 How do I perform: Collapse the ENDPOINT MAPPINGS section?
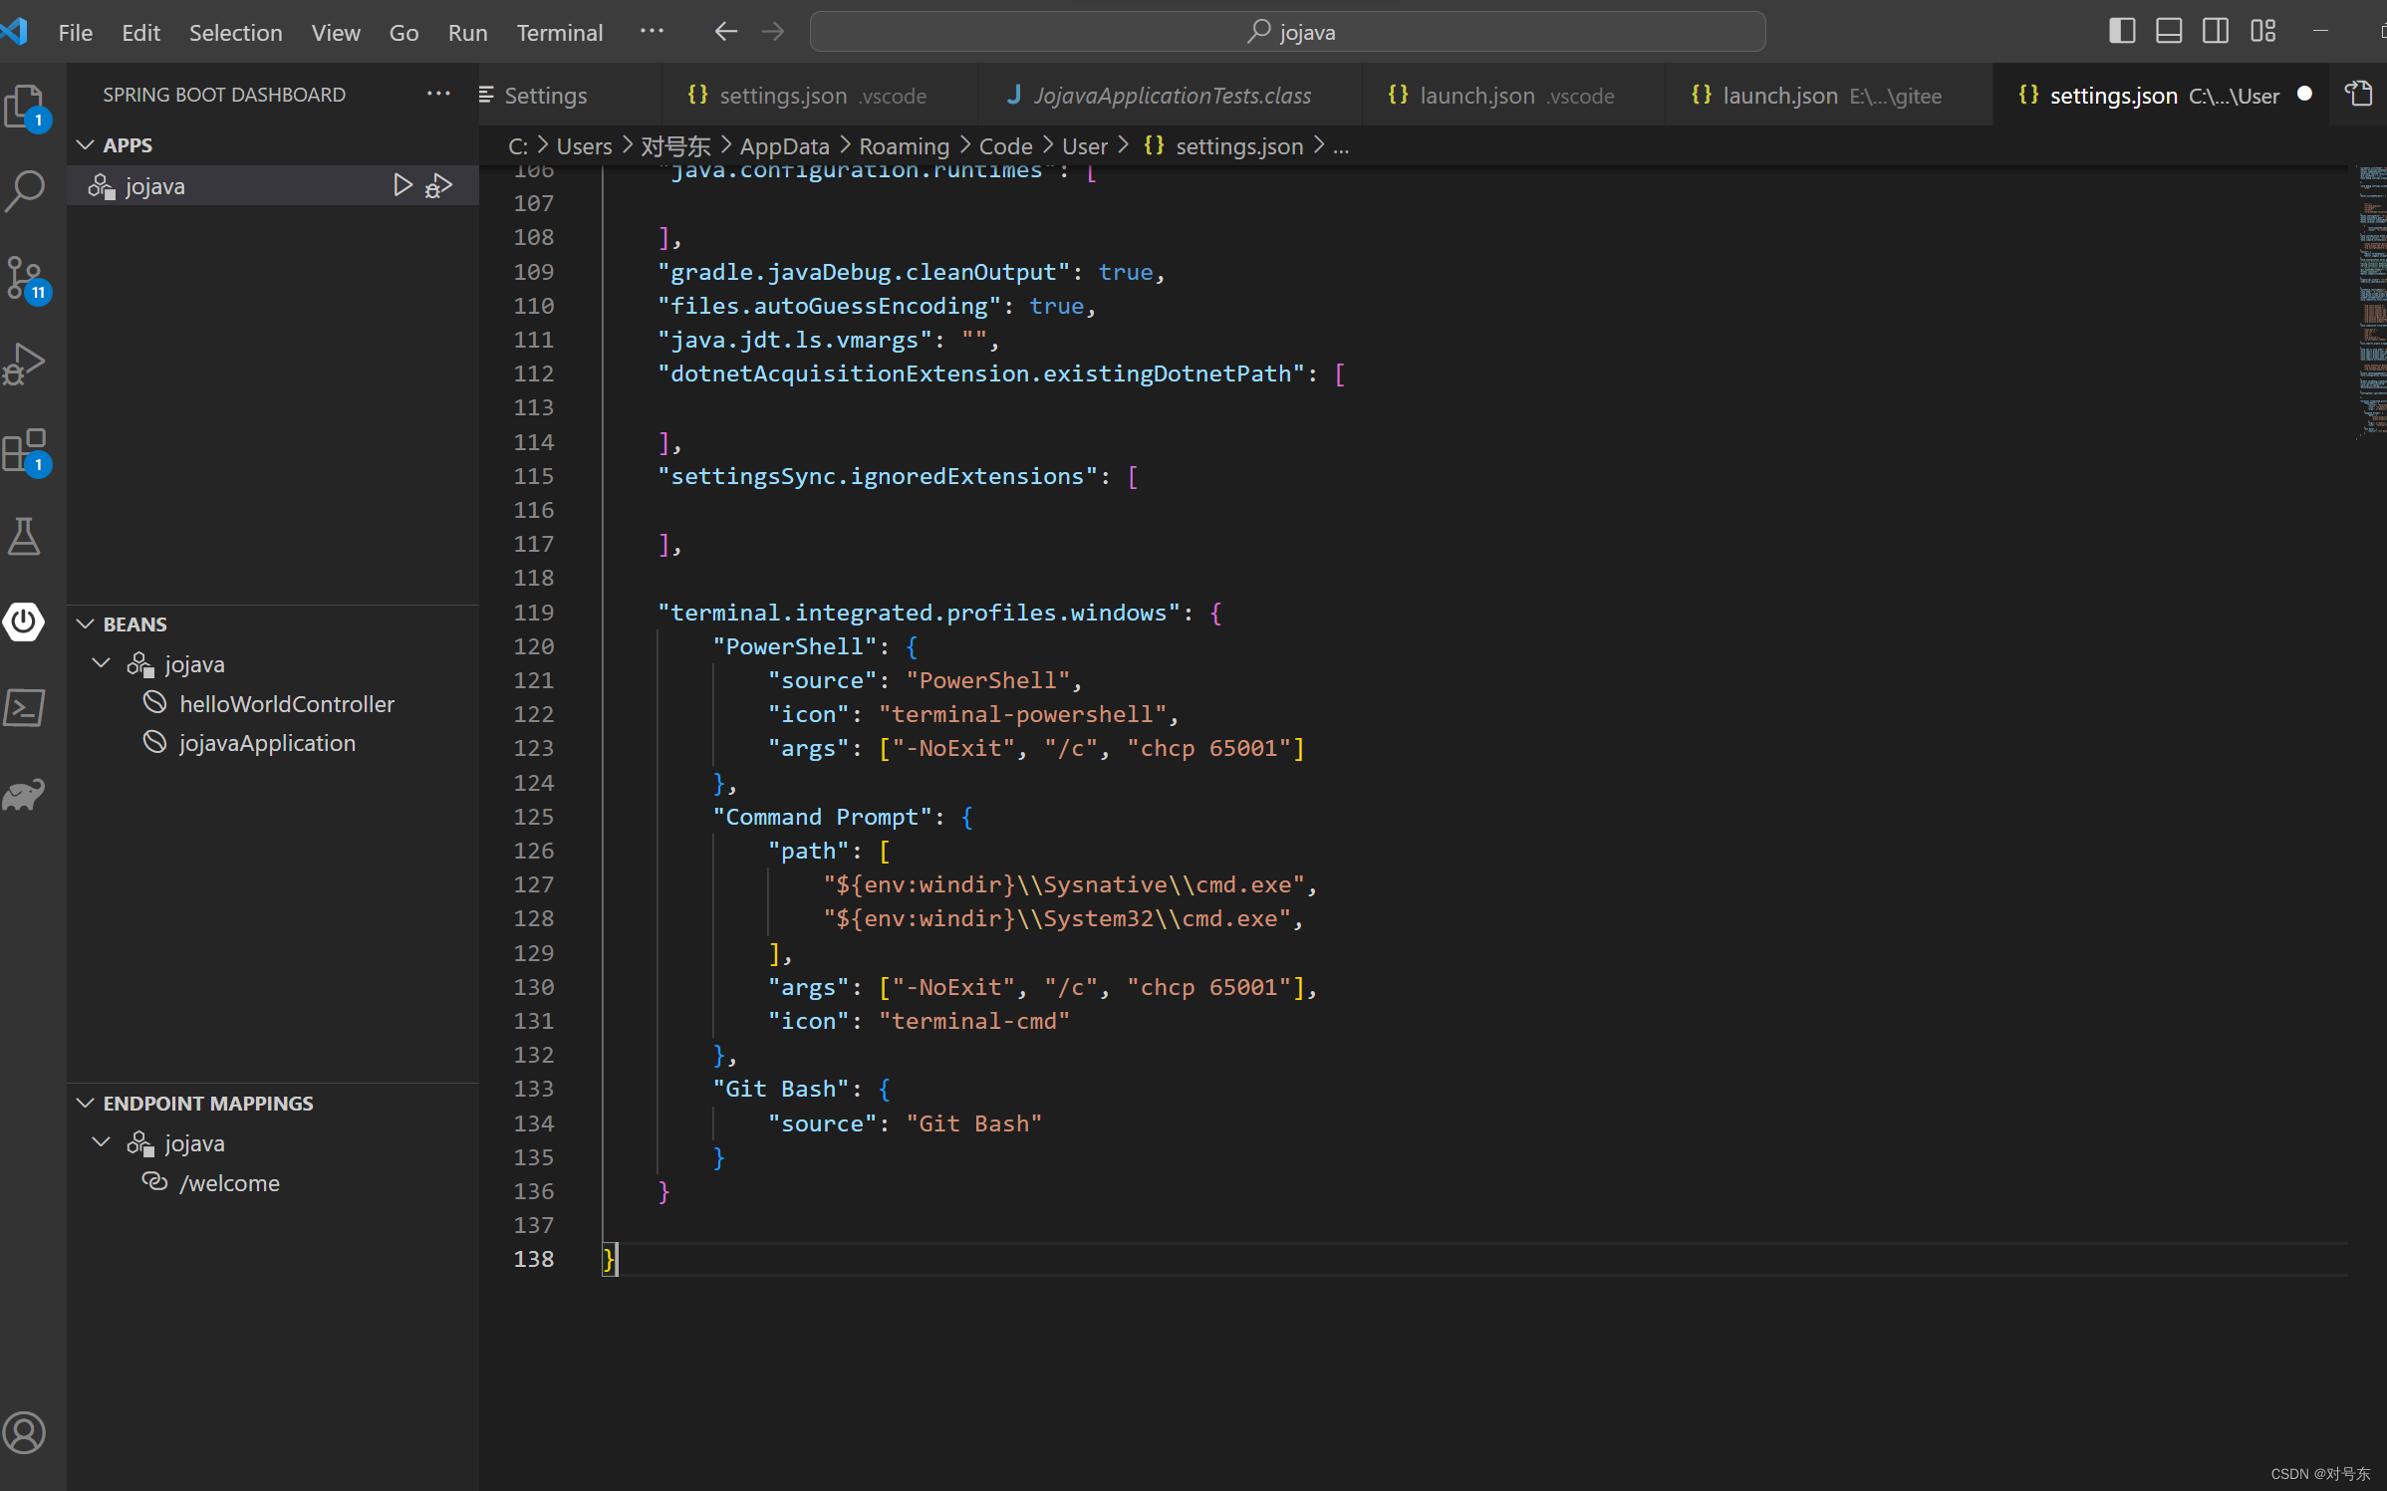point(86,1104)
